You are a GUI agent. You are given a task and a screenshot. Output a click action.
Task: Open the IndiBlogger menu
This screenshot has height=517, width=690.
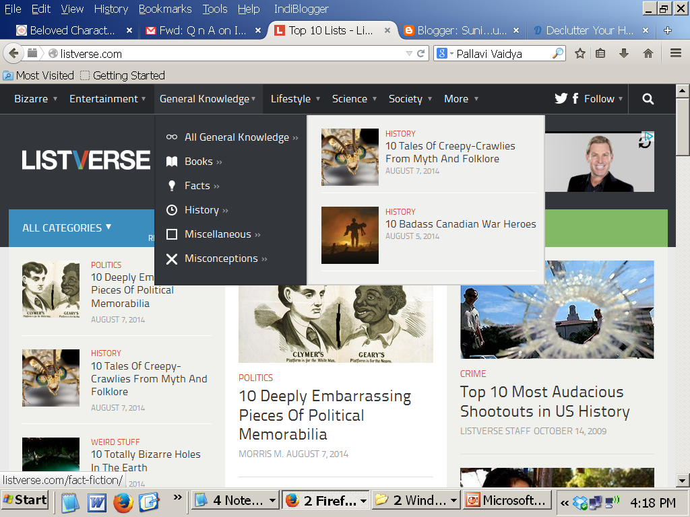(x=301, y=9)
